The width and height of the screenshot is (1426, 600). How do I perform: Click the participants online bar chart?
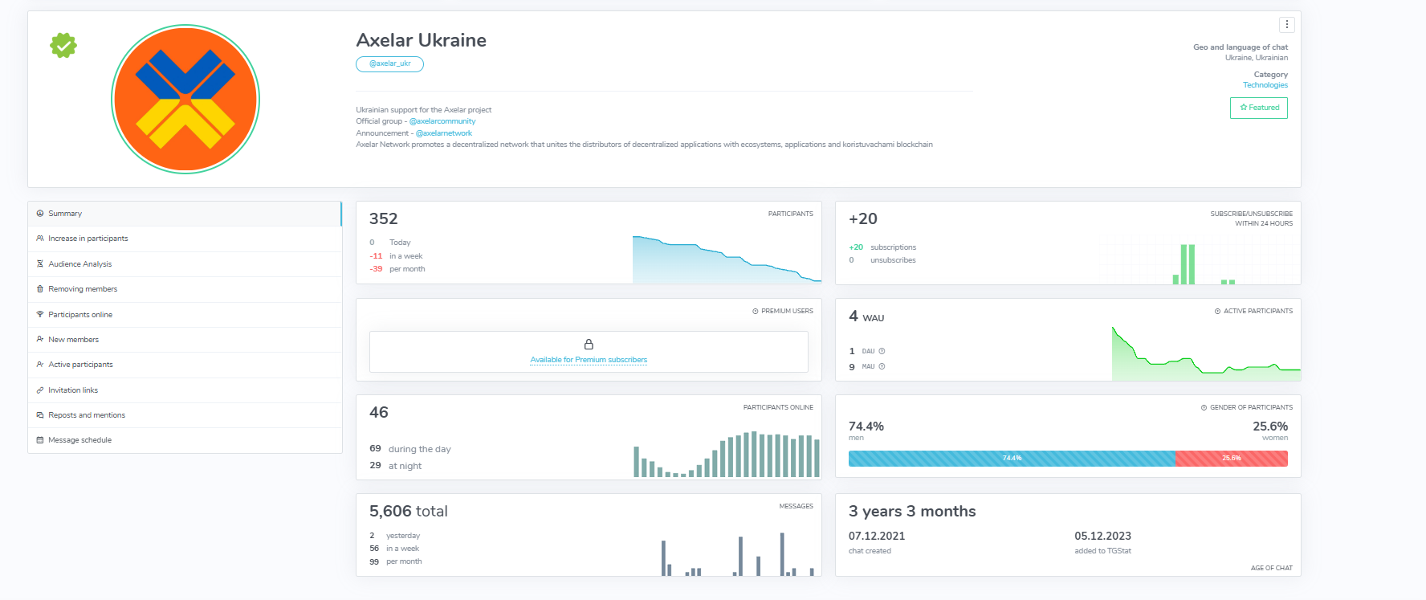(727, 455)
